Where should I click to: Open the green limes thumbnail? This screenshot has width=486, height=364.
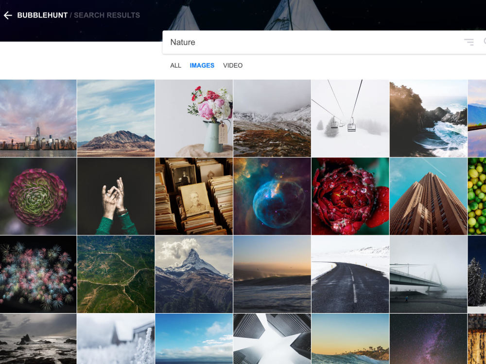[x=477, y=196]
